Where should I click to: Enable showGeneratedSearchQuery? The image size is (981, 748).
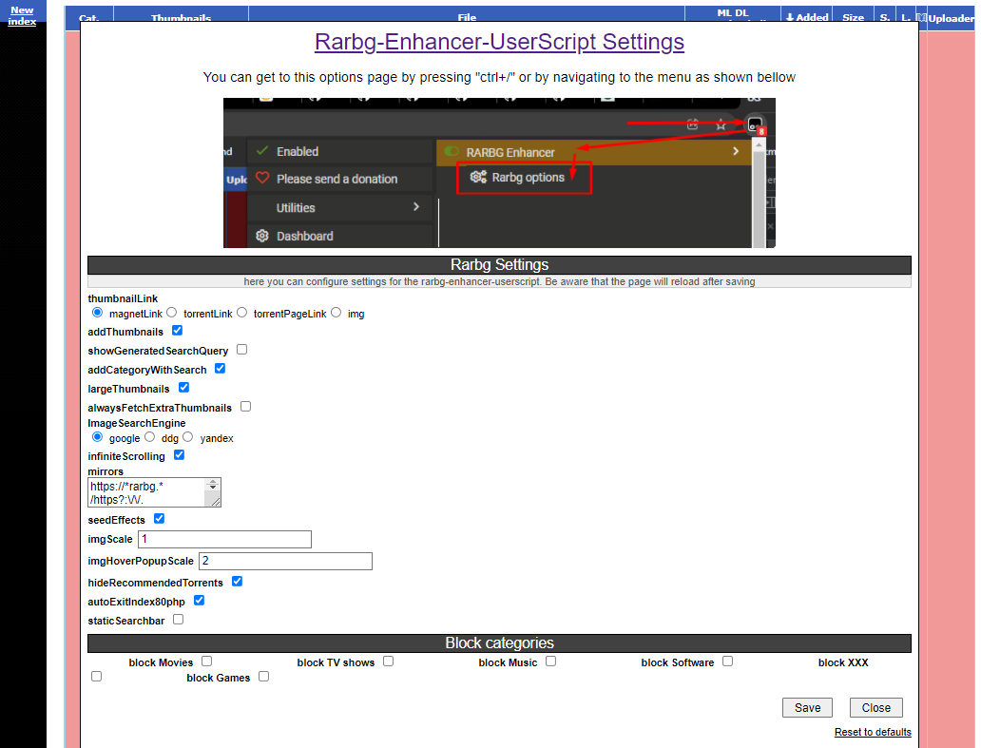click(242, 349)
